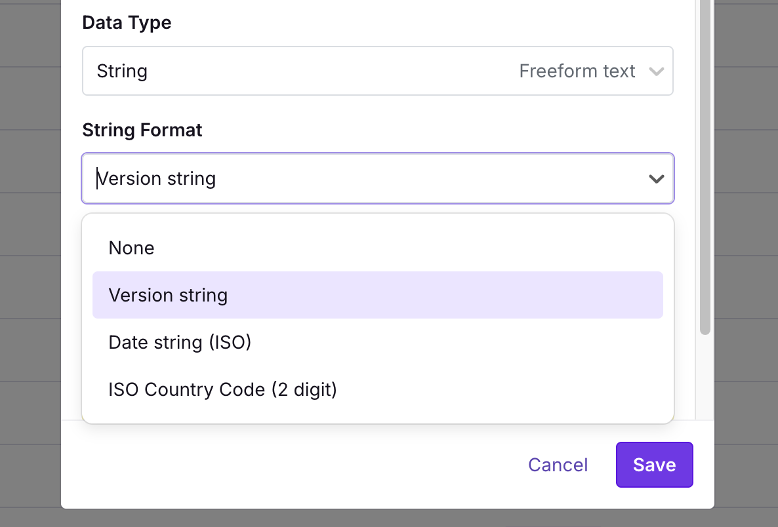Screen dimensions: 778x527
Task: Click the String value in Data Type
Action: tap(122, 71)
